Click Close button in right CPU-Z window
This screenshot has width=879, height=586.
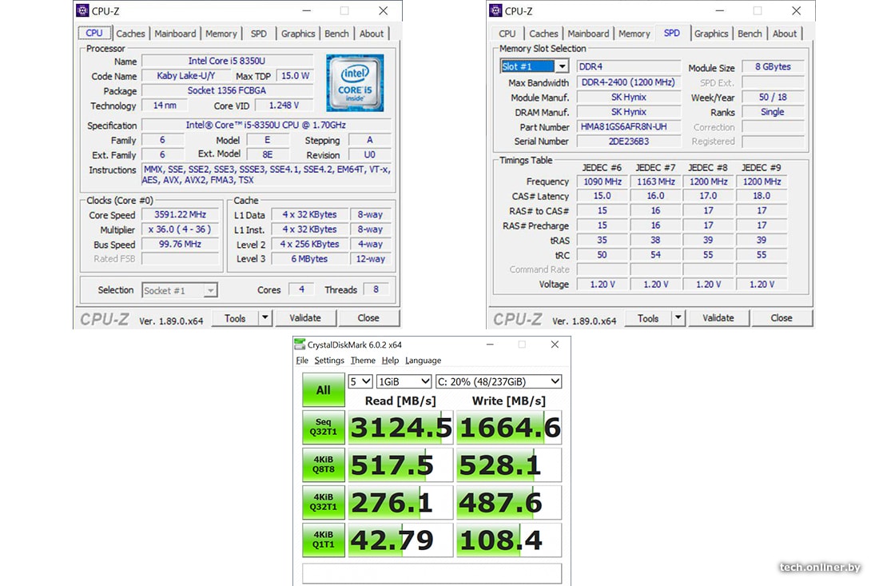pos(782,318)
